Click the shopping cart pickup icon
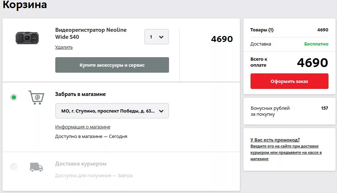The width and height of the screenshot is (337, 193). 36,97
